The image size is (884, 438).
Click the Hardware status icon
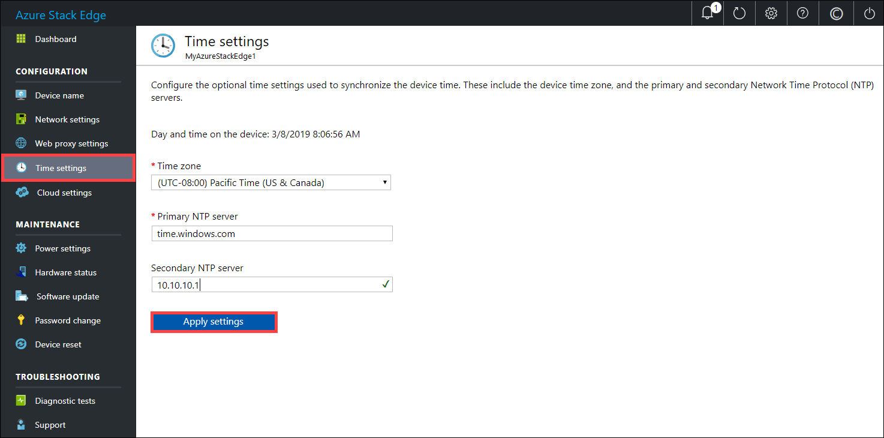point(21,272)
